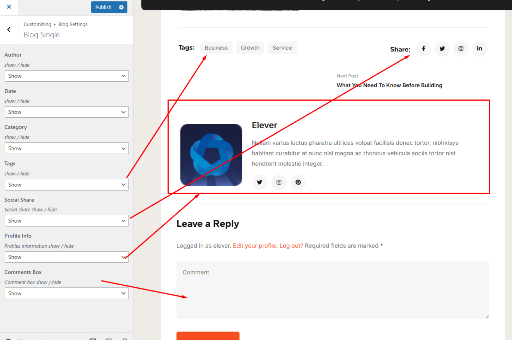Click the 'Next Post' label
The image size is (512, 340).
point(347,76)
